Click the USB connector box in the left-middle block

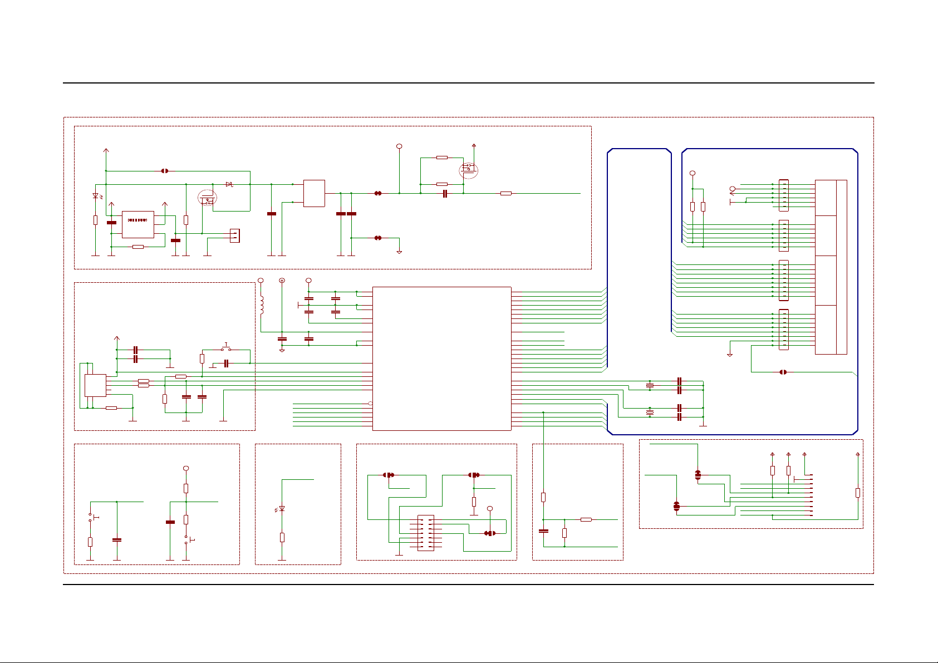click(x=95, y=385)
